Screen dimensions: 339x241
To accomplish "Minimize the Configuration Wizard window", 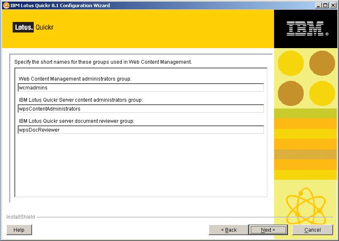I will [318, 5].
